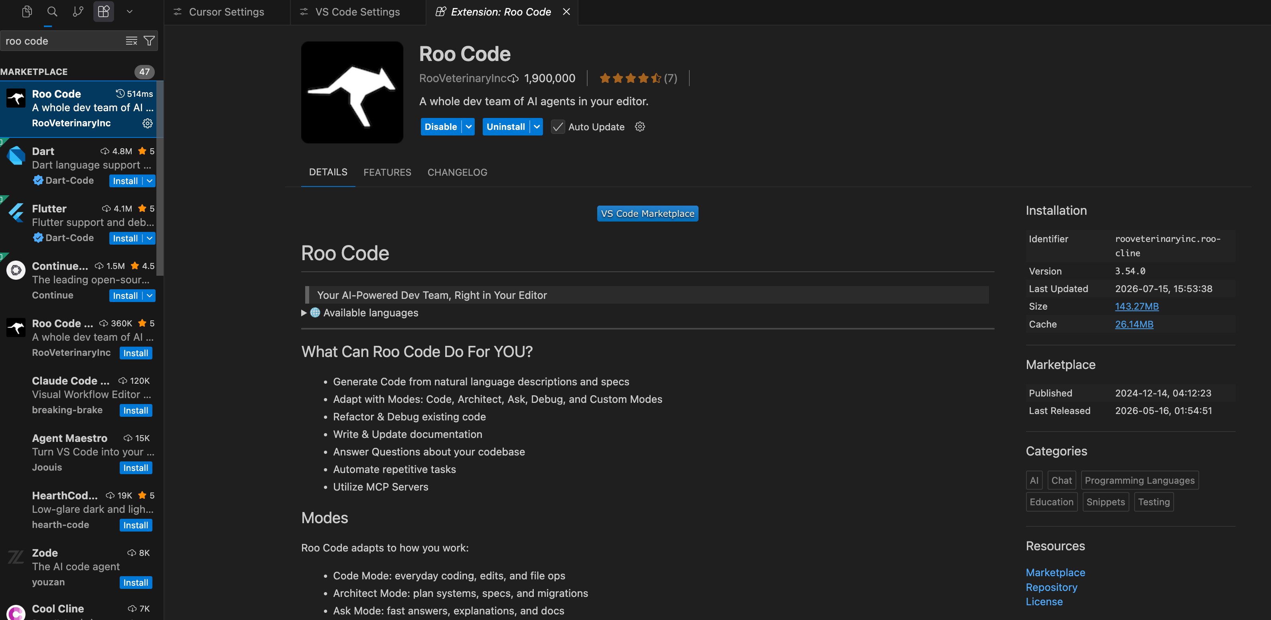Screen dimensions: 1271x620
Task: Click the Programming Languages category tag
Action: coord(1140,480)
